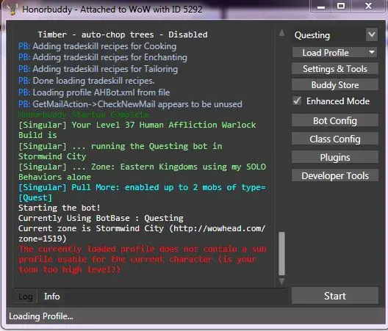Click the GetMailAction->CheckNewMail log line
This screenshot has width=388, height=331.
point(130,104)
